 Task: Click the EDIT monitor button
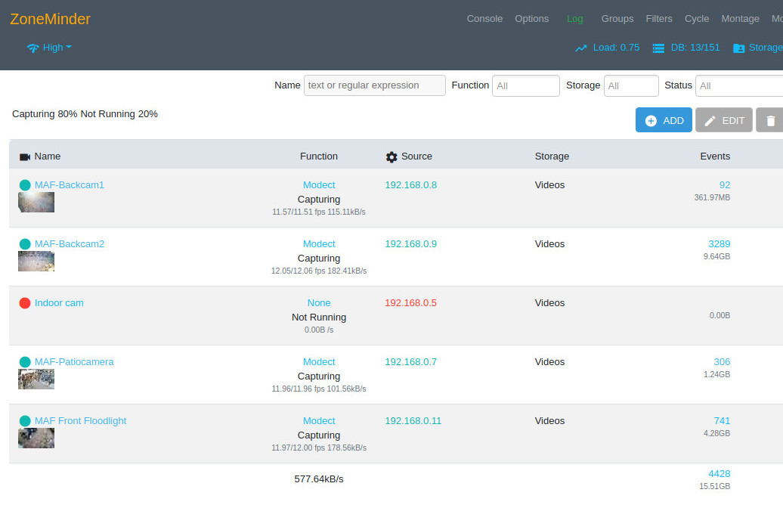click(723, 120)
